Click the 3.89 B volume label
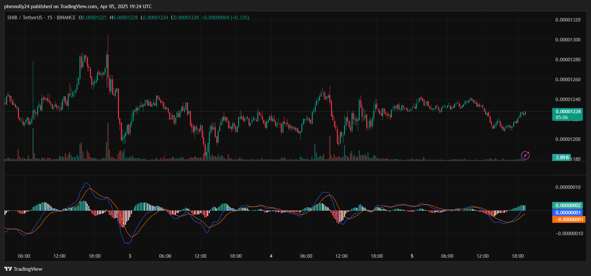The image size is (591, 276). 562,158
